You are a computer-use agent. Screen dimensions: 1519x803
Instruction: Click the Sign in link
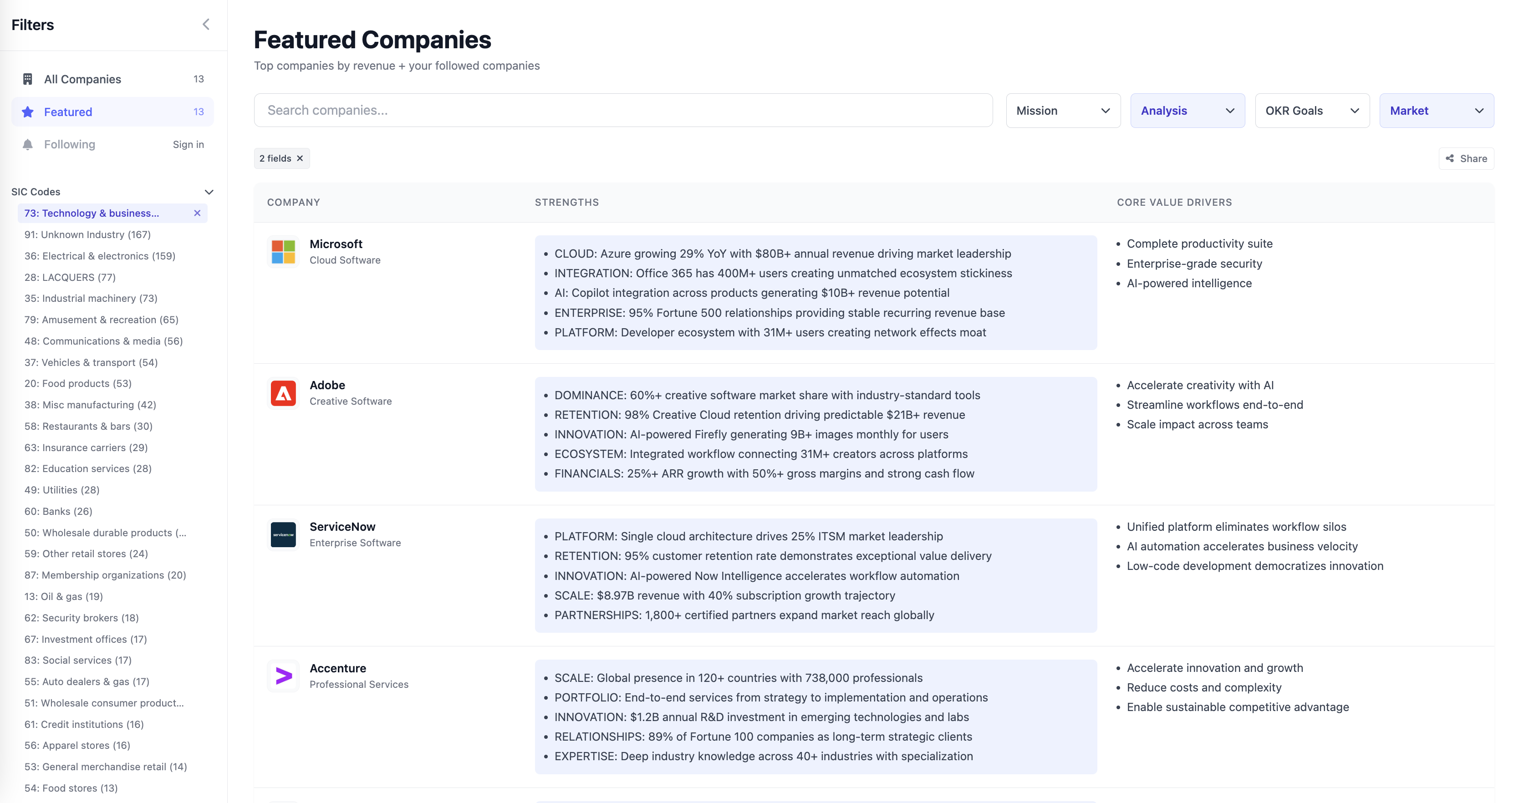(x=188, y=144)
